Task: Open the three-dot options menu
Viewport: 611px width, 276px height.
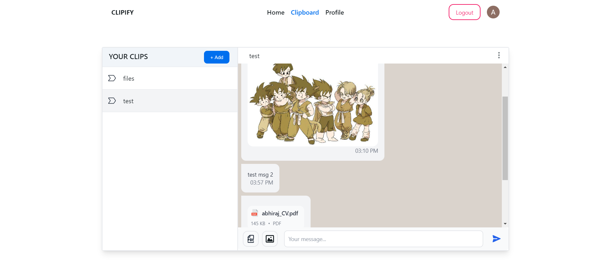Action: pos(499,56)
